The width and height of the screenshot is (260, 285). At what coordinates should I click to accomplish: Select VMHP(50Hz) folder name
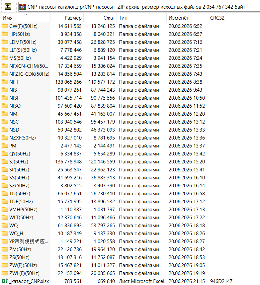tap(24, 210)
